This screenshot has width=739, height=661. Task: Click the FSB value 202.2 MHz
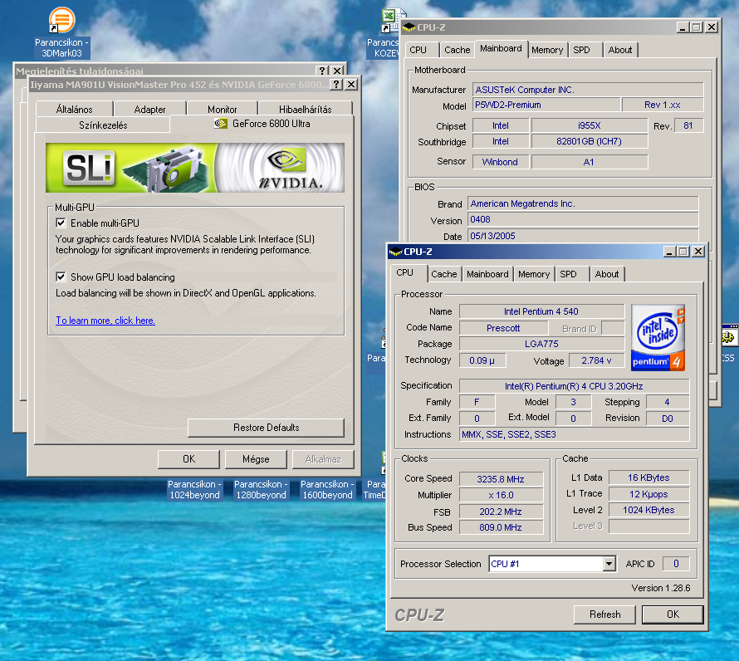501,512
